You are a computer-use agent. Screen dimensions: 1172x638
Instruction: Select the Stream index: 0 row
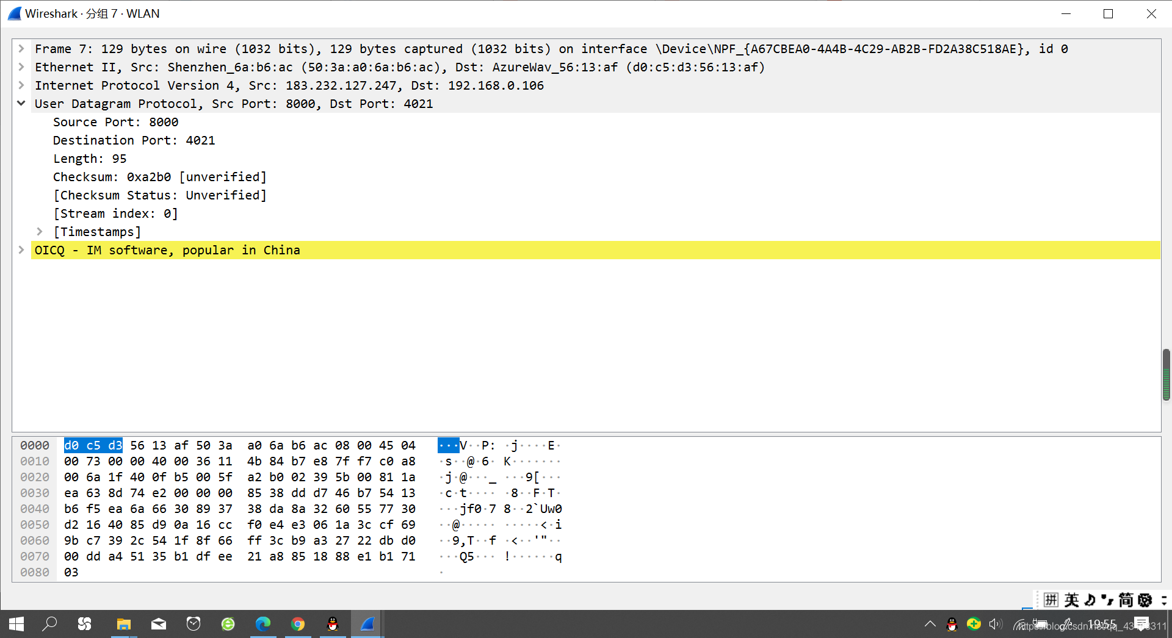tap(115, 213)
